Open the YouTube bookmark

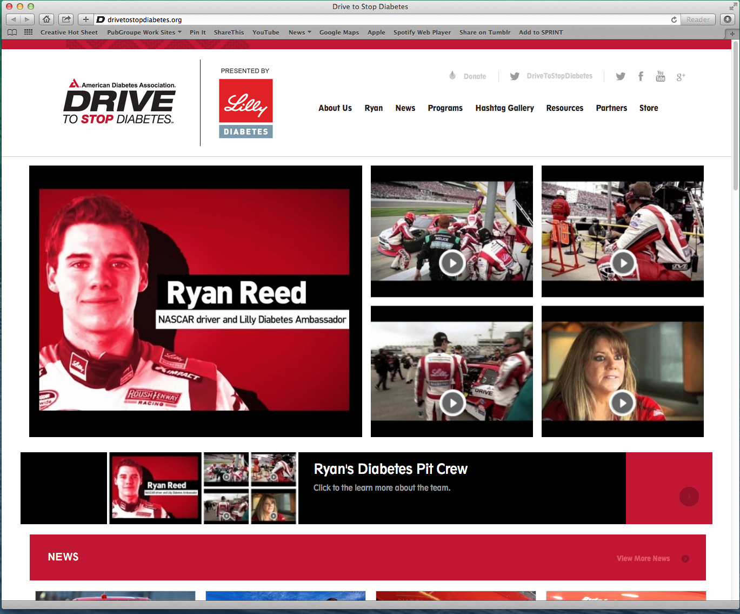tap(266, 32)
